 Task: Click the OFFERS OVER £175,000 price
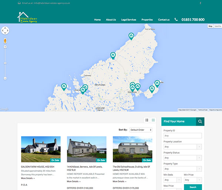coord(126,188)
